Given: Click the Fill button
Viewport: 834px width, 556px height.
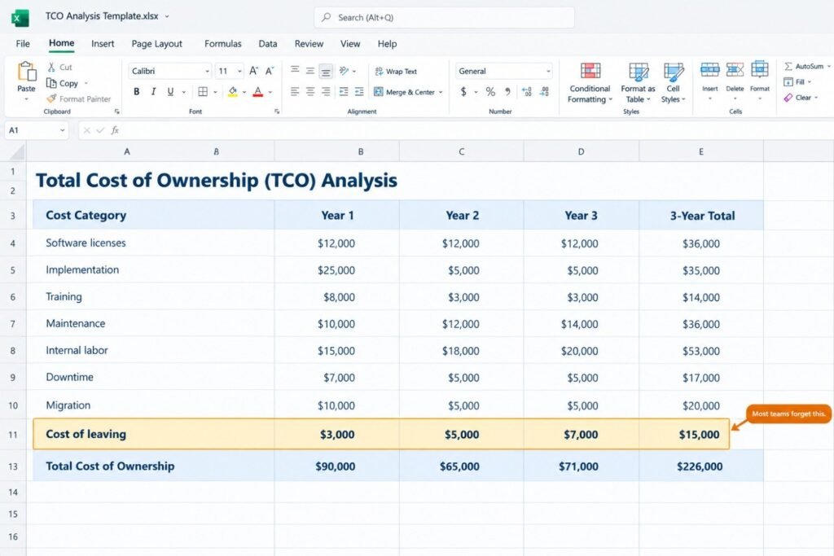Looking at the screenshot, I should click(795, 82).
